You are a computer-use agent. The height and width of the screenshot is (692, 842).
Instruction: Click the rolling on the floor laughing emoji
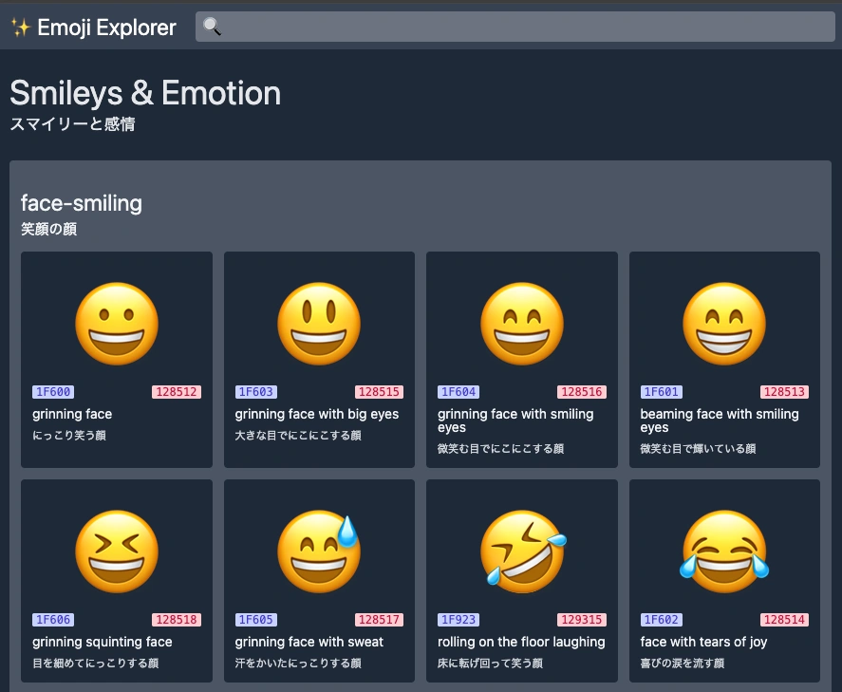tap(521, 551)
